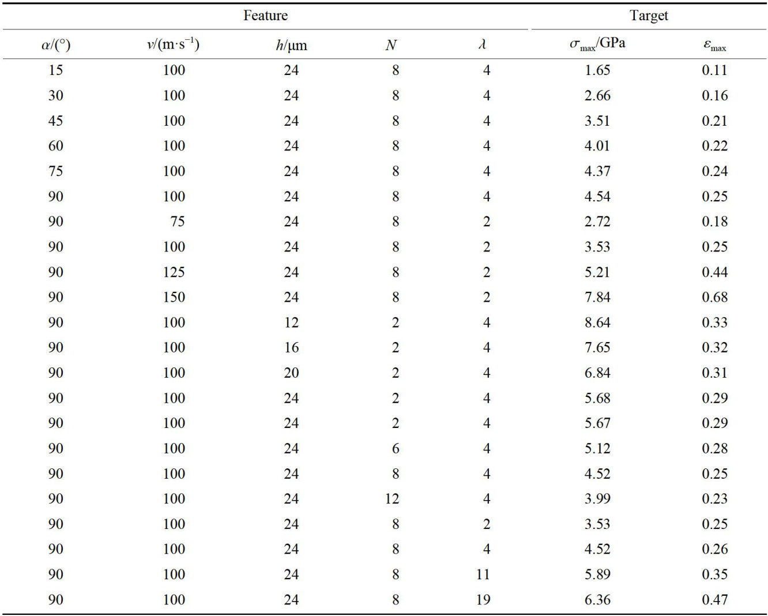Select the λ column header
Image resolution: width=768 pixels, height=616 pixels.
(x=483, y=44)
